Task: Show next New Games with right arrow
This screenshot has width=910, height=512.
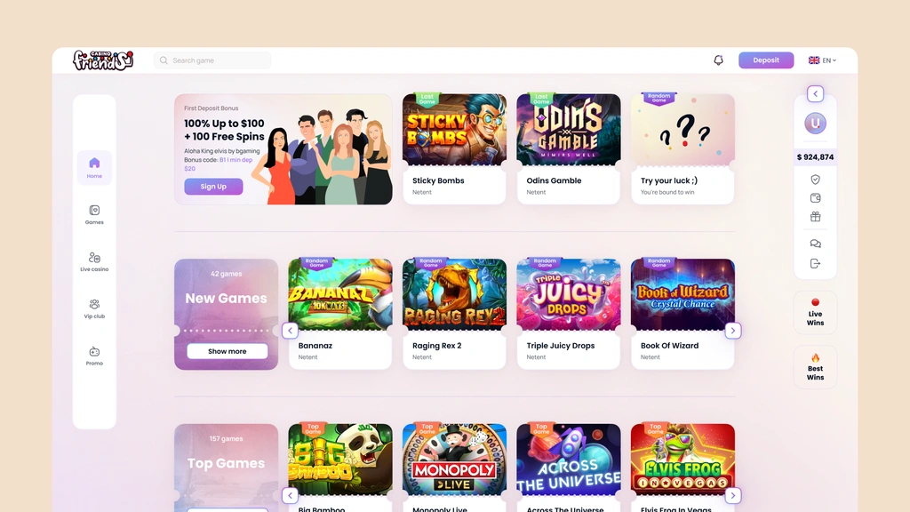Action: 733,331
